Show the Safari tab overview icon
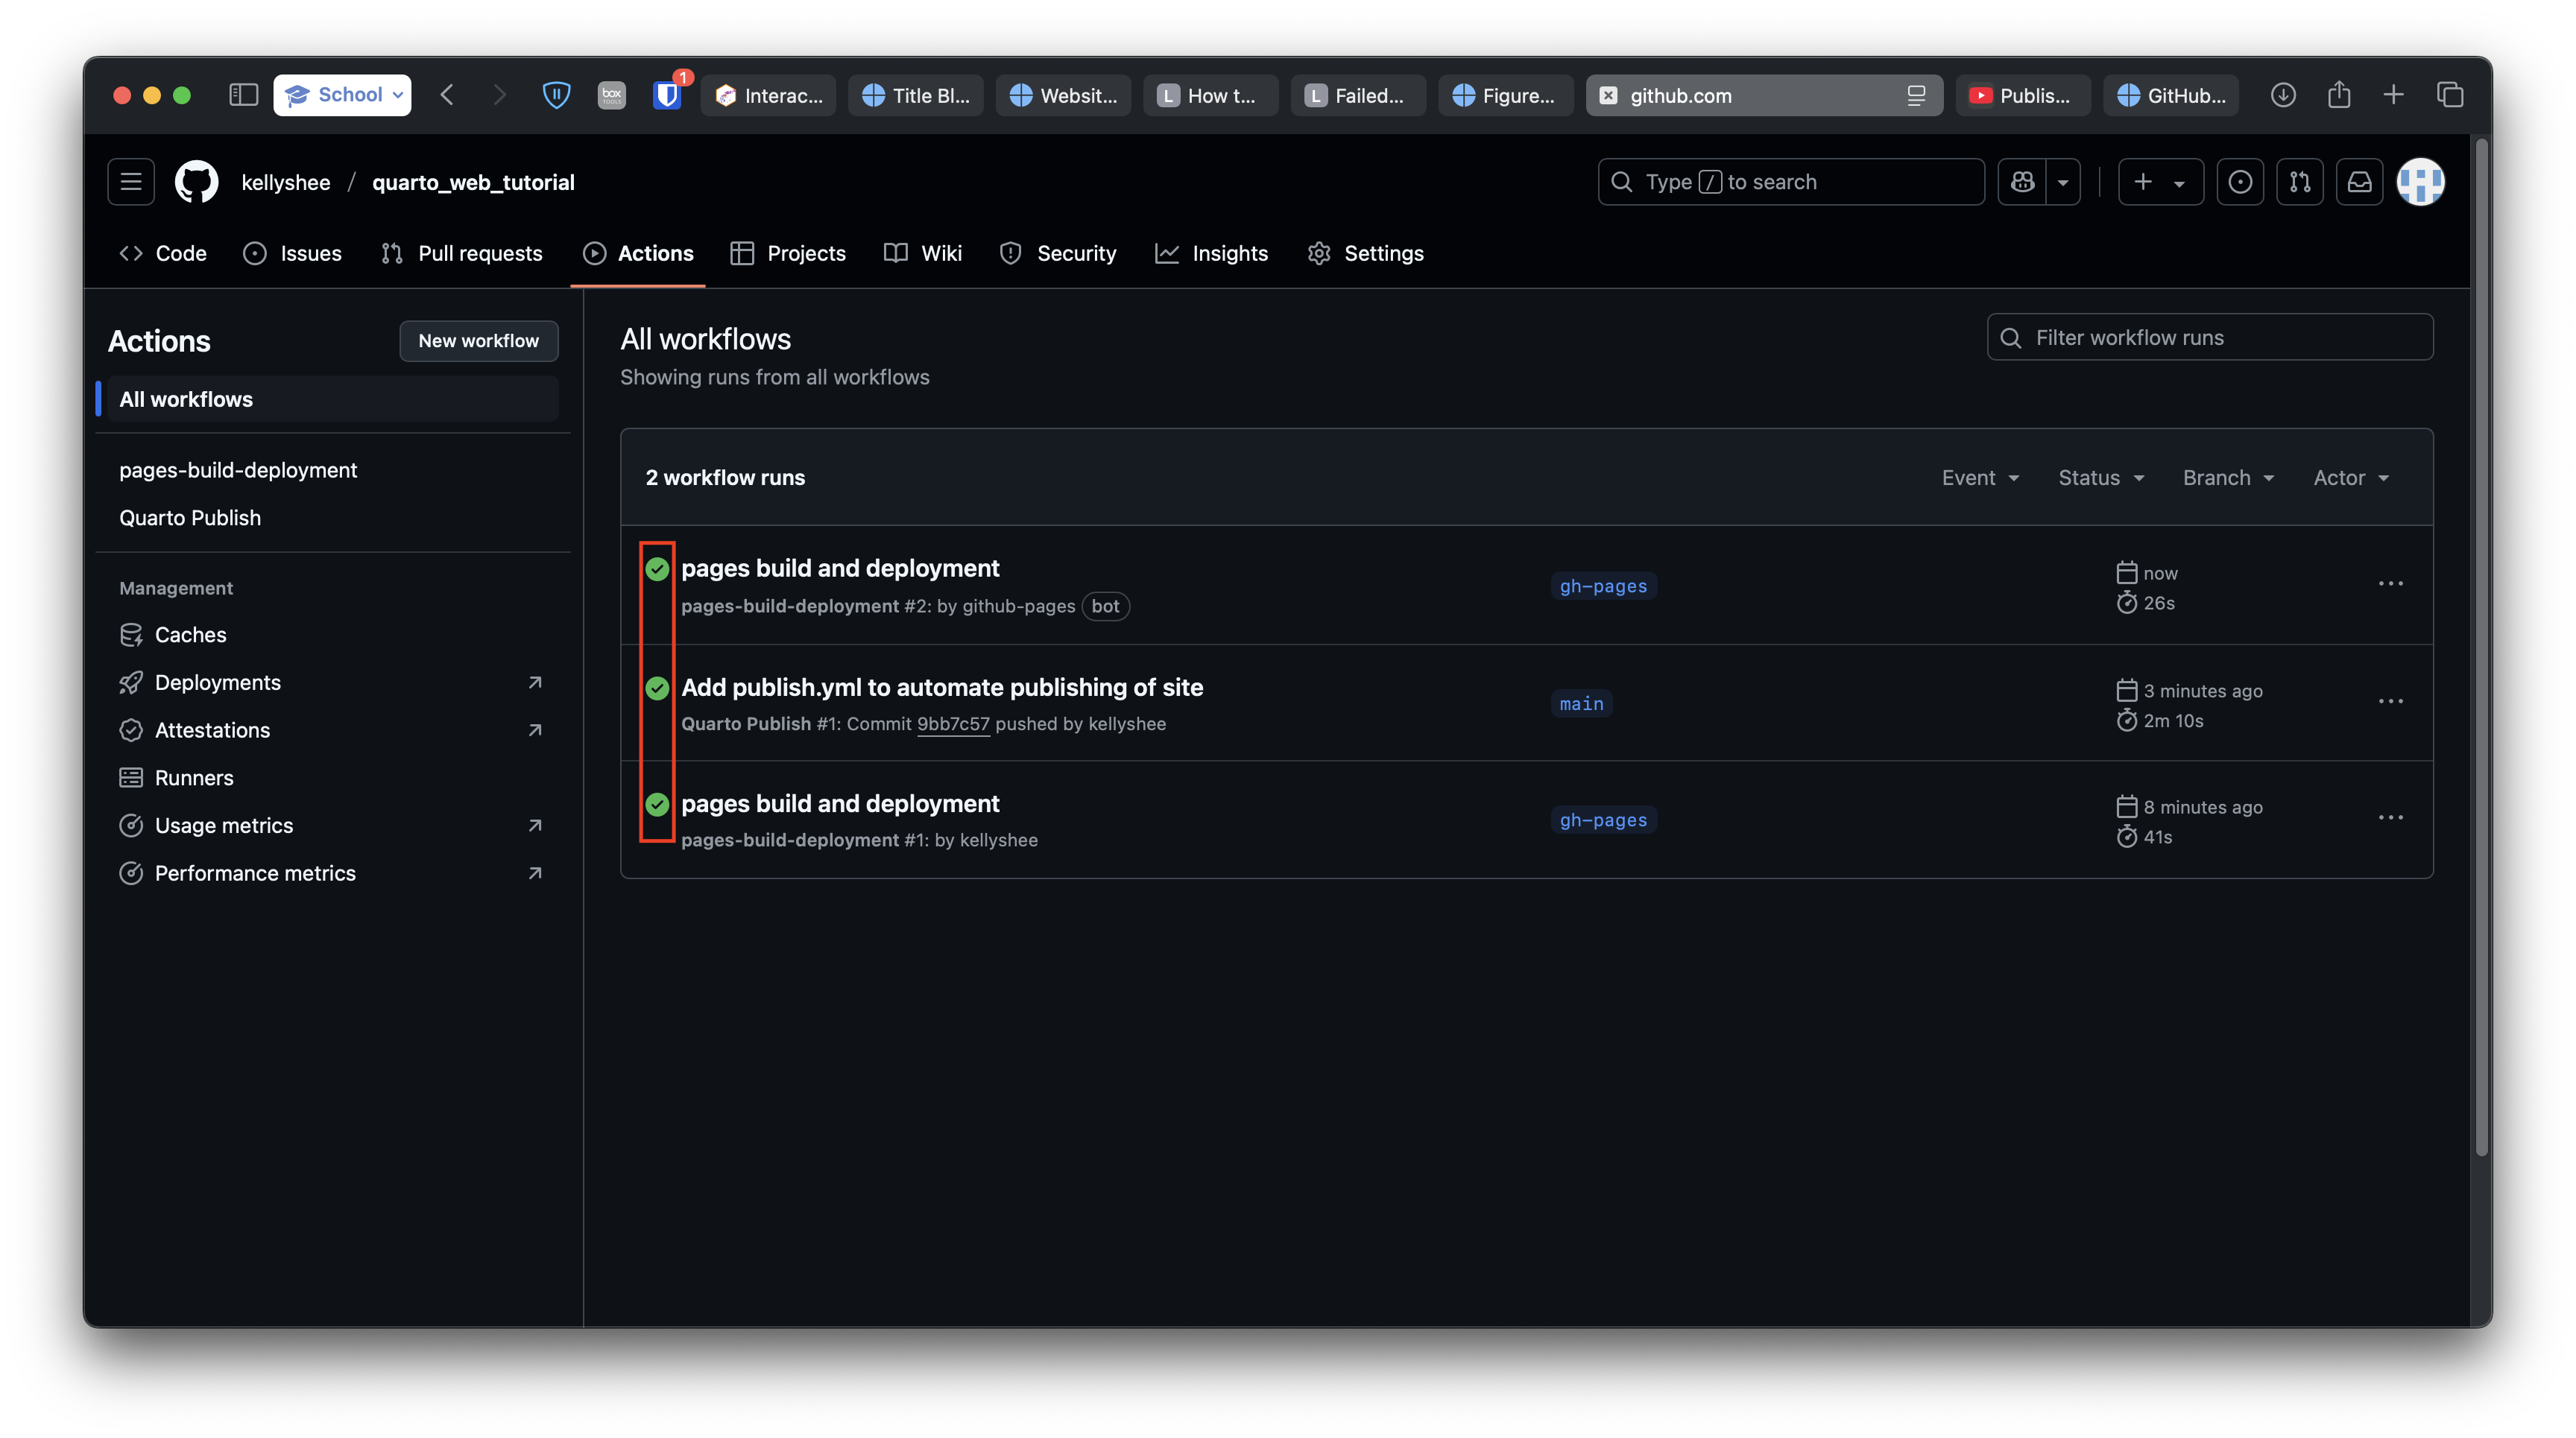 [x=2450, y=95]
